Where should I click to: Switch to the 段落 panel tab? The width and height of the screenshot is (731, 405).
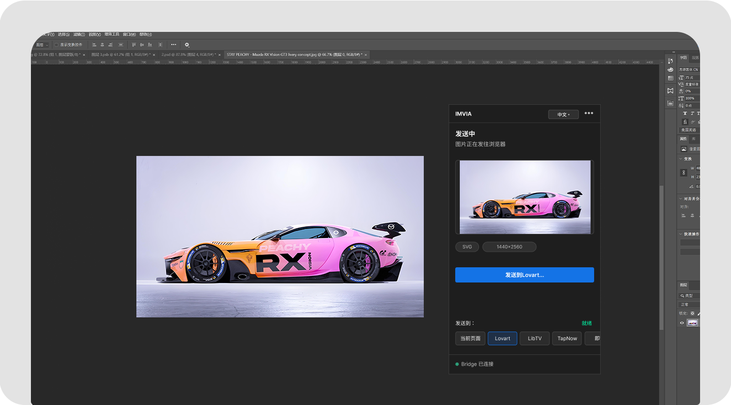point(695,58)
